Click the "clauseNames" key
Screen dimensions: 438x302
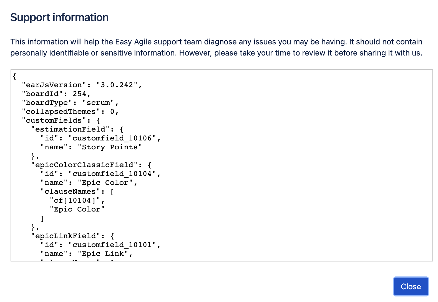coord(70,192)
